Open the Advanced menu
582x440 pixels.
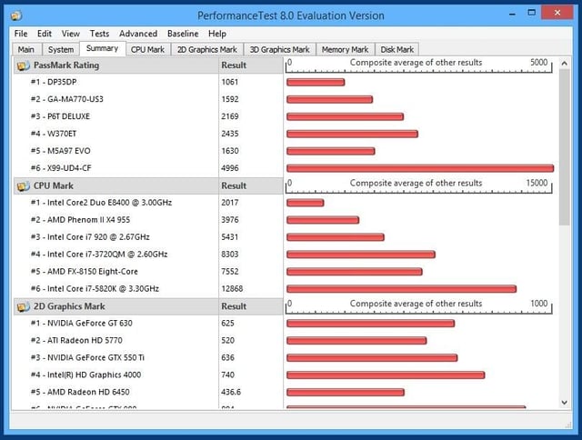(x=138, y=34)
